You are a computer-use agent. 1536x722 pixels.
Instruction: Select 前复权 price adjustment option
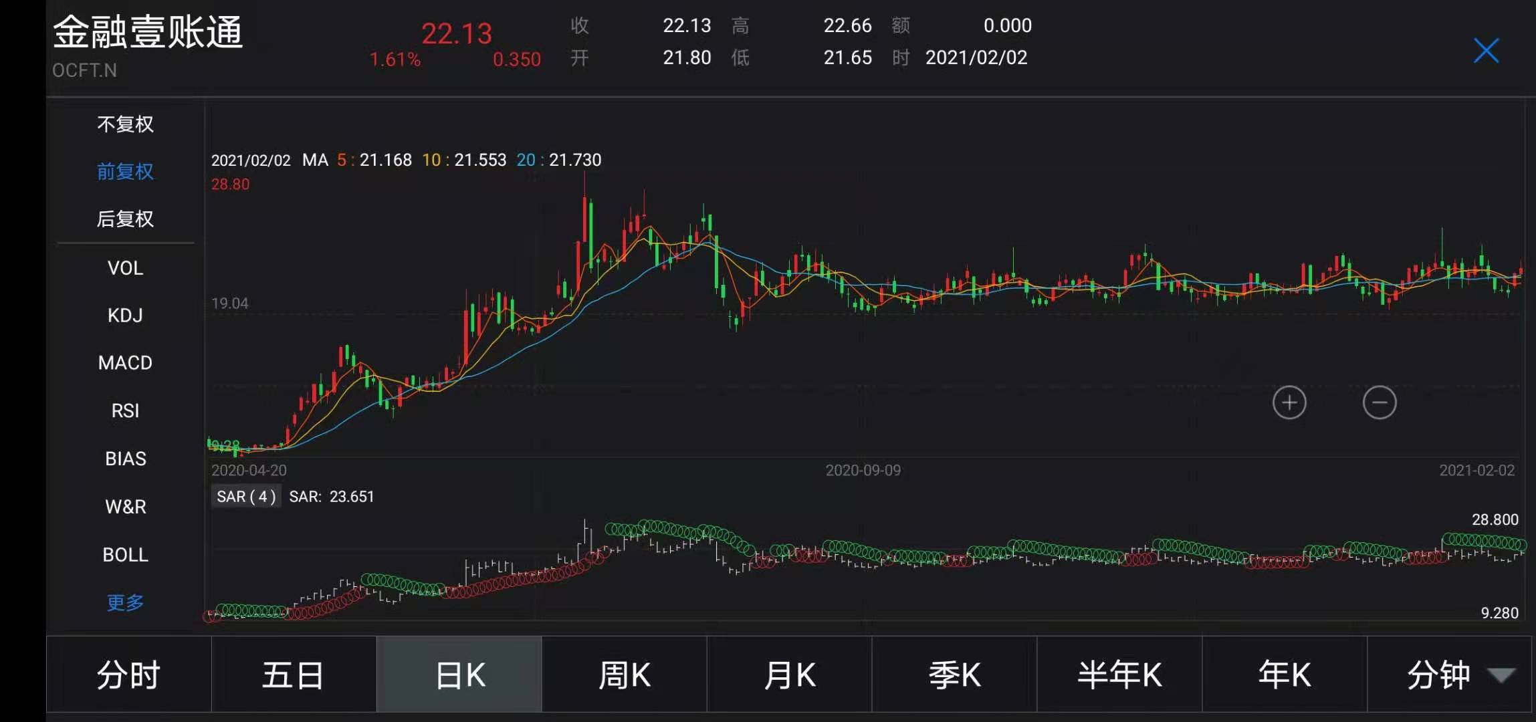[125, 171]
